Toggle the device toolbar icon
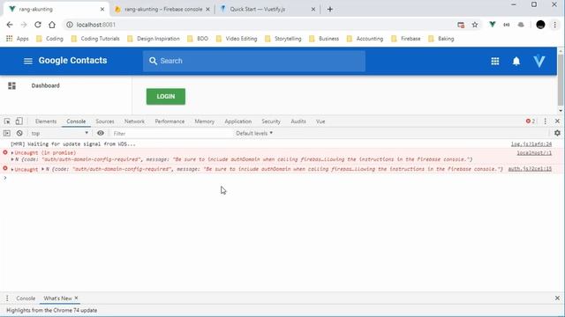Screen dimensions: 565x317 [x=19, y=122]
